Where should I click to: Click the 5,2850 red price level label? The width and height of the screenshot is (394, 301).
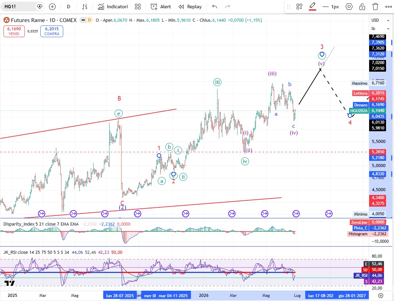(x=378, y=152)
